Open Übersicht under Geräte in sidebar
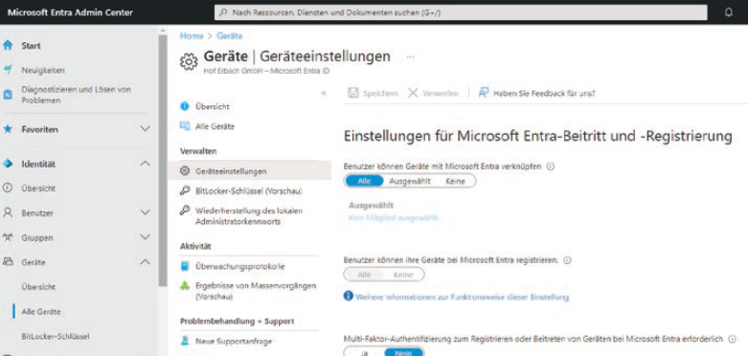Viewport: 748px width, 356px height. tap(38, 287)
